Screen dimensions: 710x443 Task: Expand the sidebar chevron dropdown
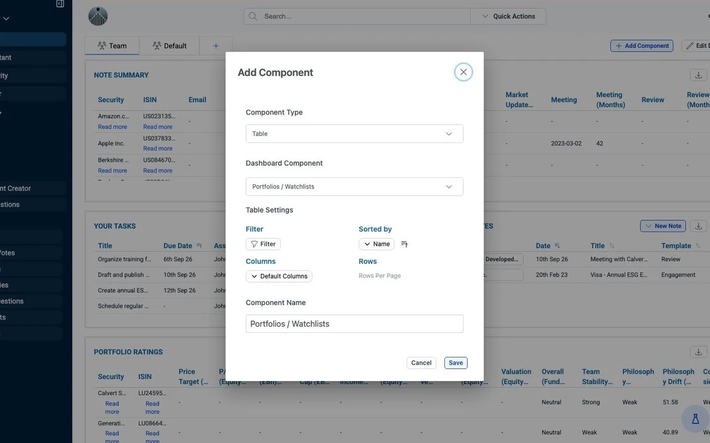pyautogui.click(x=6, y=18)
